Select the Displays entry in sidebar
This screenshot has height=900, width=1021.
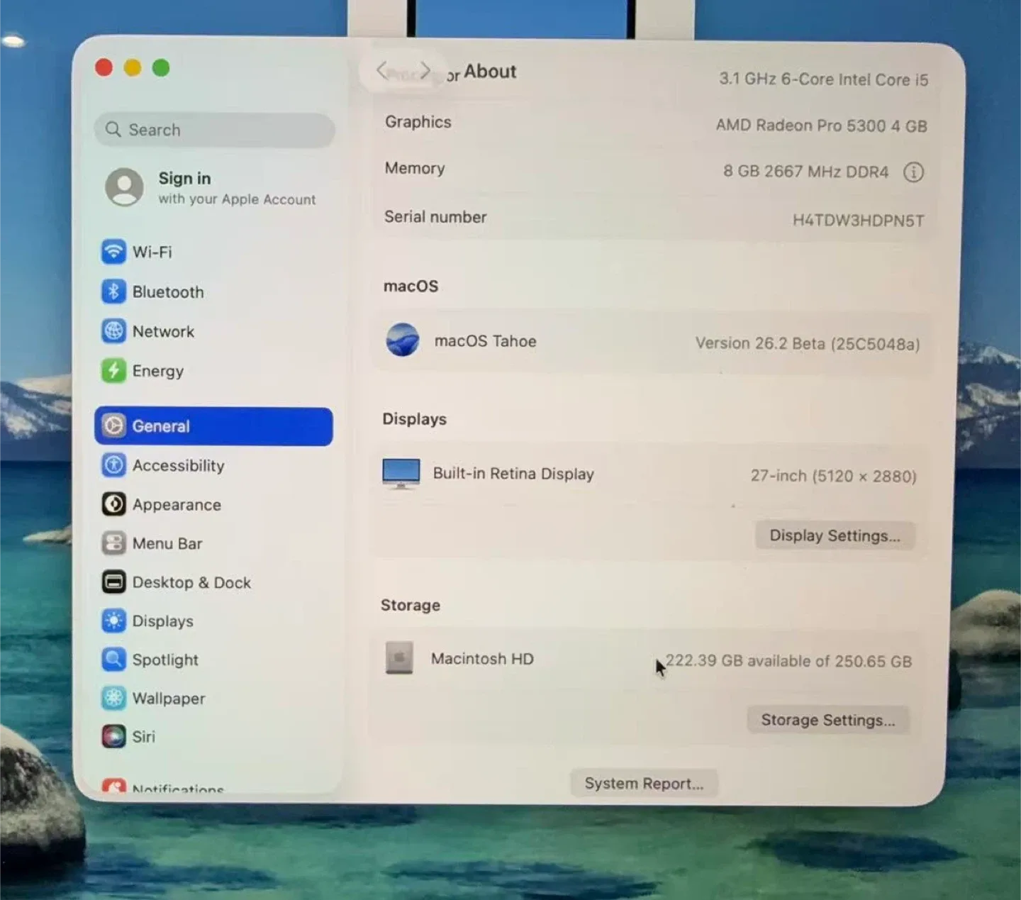pyautogui.click(x=162, y=621)
